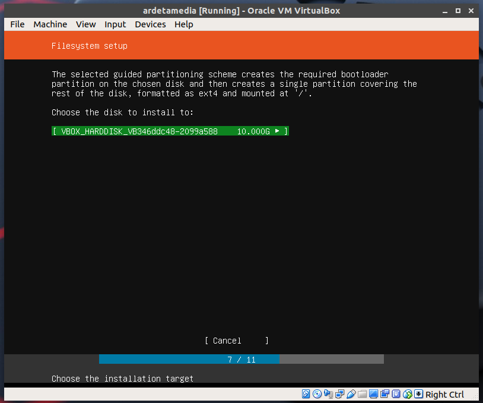Open the File menu
Viewport: 483px width, 403px height.
click(18, 24)
